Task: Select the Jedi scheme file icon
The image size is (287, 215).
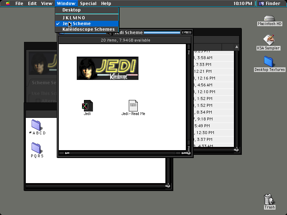Action: click(x=87, y=105)
